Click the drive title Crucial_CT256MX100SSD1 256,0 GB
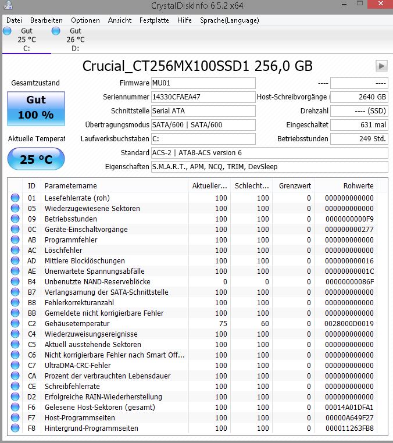Image resolution: width=393 pixels, height=443 pixels. 198,66
